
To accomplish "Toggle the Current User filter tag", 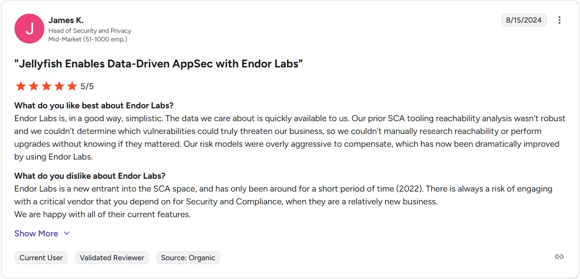I will (x=41, y=258).
